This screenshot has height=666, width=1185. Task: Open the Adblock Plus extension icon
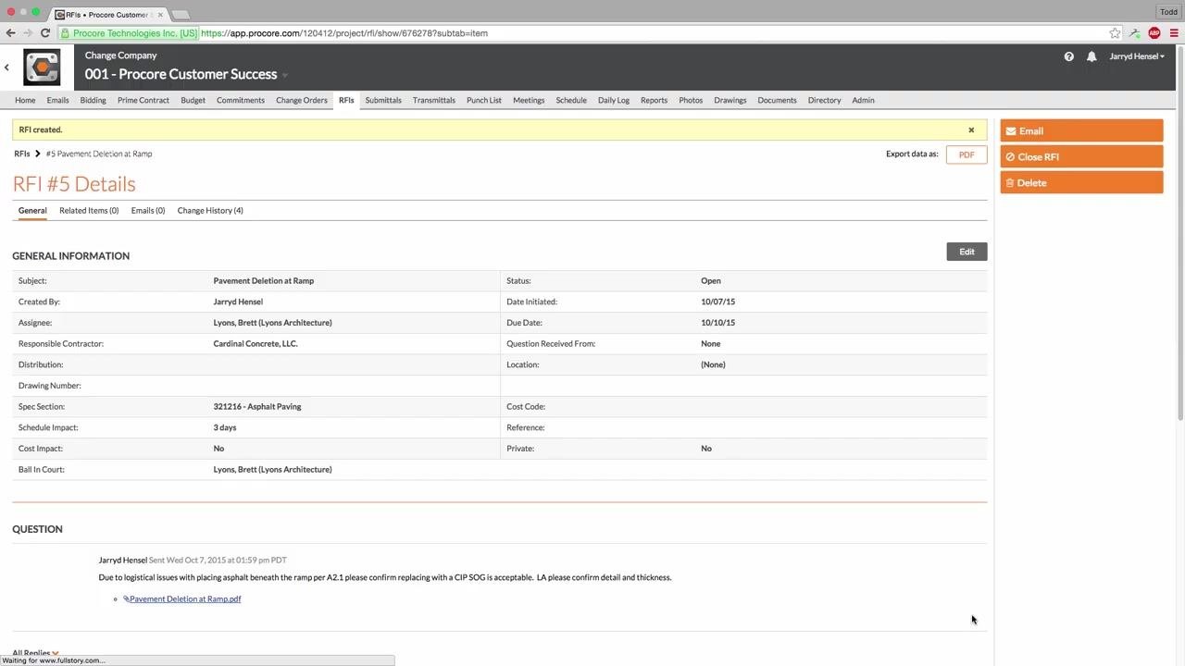[x=1154, y=33]
